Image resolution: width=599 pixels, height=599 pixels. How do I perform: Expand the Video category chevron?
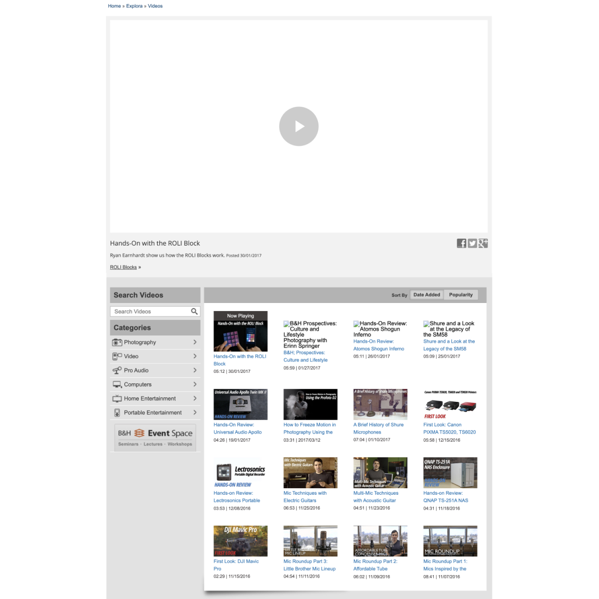[x=195, y=356]
